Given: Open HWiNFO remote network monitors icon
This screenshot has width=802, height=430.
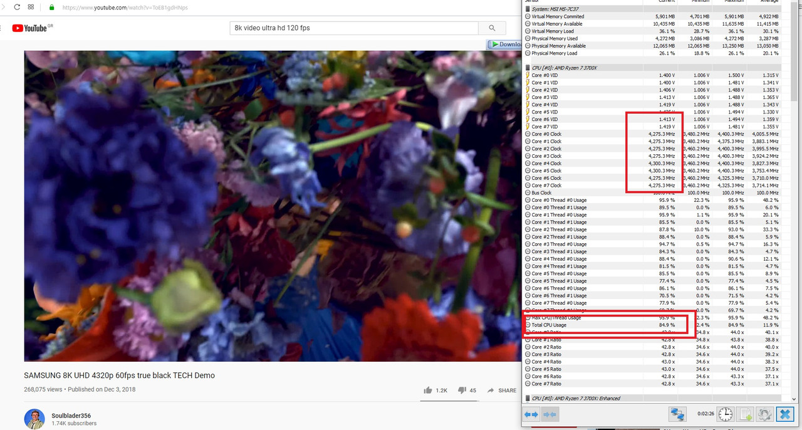Looking at the screenshot, I should click(x=677, y=414).
